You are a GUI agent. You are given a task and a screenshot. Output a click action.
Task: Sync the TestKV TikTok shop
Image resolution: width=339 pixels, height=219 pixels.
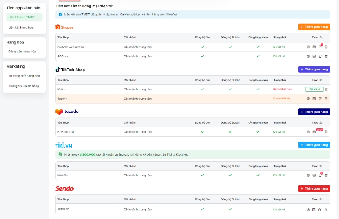click(x=320, y=99)
